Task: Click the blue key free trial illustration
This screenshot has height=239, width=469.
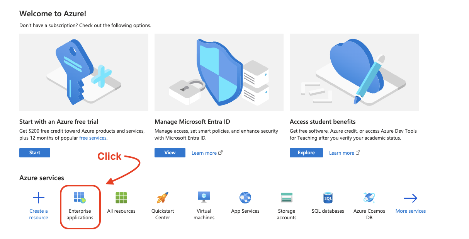Action: (x=84, y=72)
